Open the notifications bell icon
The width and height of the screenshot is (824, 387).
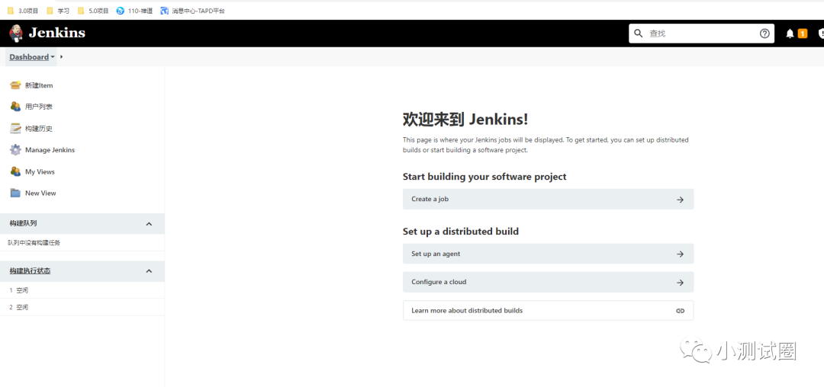(x=790, y=34)
